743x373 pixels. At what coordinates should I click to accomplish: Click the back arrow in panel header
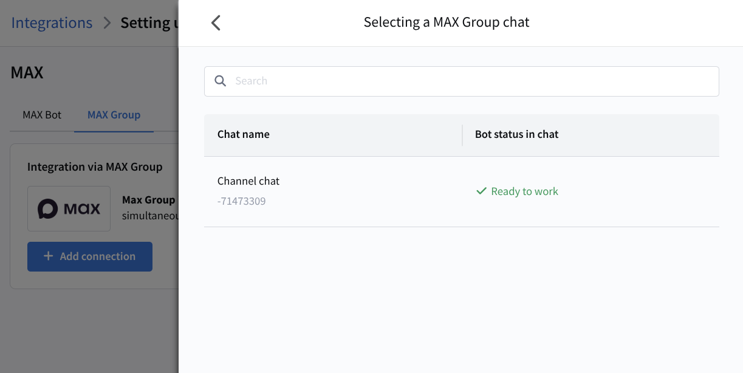coord(216,23)
